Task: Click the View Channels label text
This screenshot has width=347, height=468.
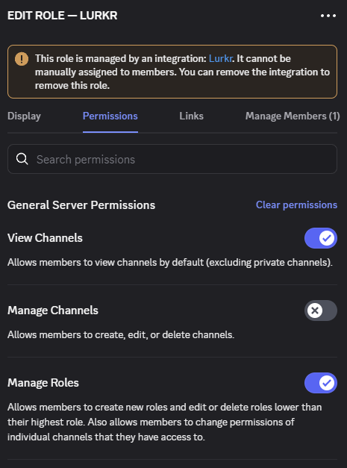Action: 45,238
